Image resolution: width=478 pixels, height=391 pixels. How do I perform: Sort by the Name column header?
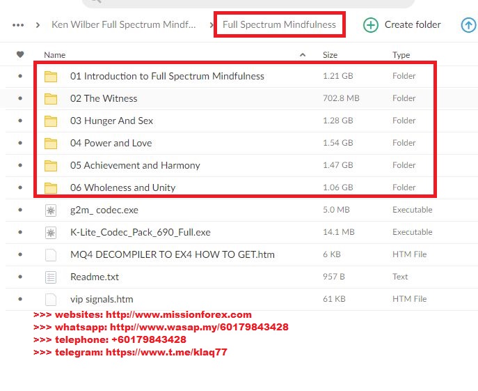coord(54,55)
